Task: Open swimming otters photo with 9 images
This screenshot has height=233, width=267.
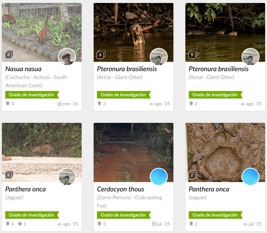Action: tap(225, 32)
